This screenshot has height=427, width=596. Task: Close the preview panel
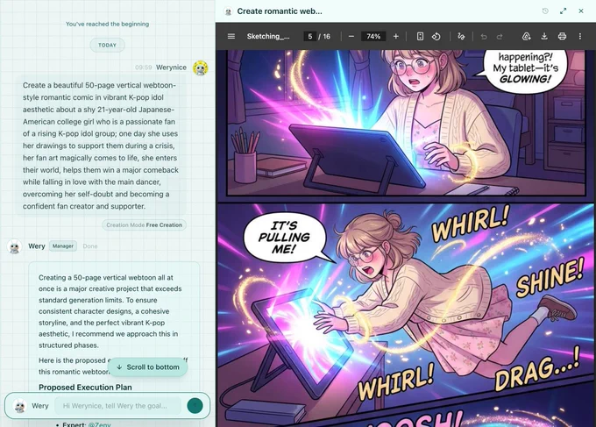click(581, 11)
